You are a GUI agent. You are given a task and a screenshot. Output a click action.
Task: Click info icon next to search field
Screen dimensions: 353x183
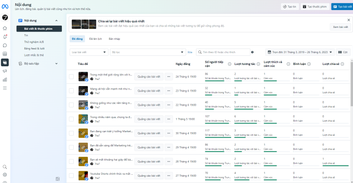[x=252, y=52]
